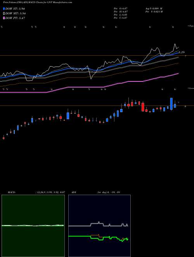Click the blue DOW ST legend swatch
Viewport: 194px width, 257px height.
tap(4, 9)
